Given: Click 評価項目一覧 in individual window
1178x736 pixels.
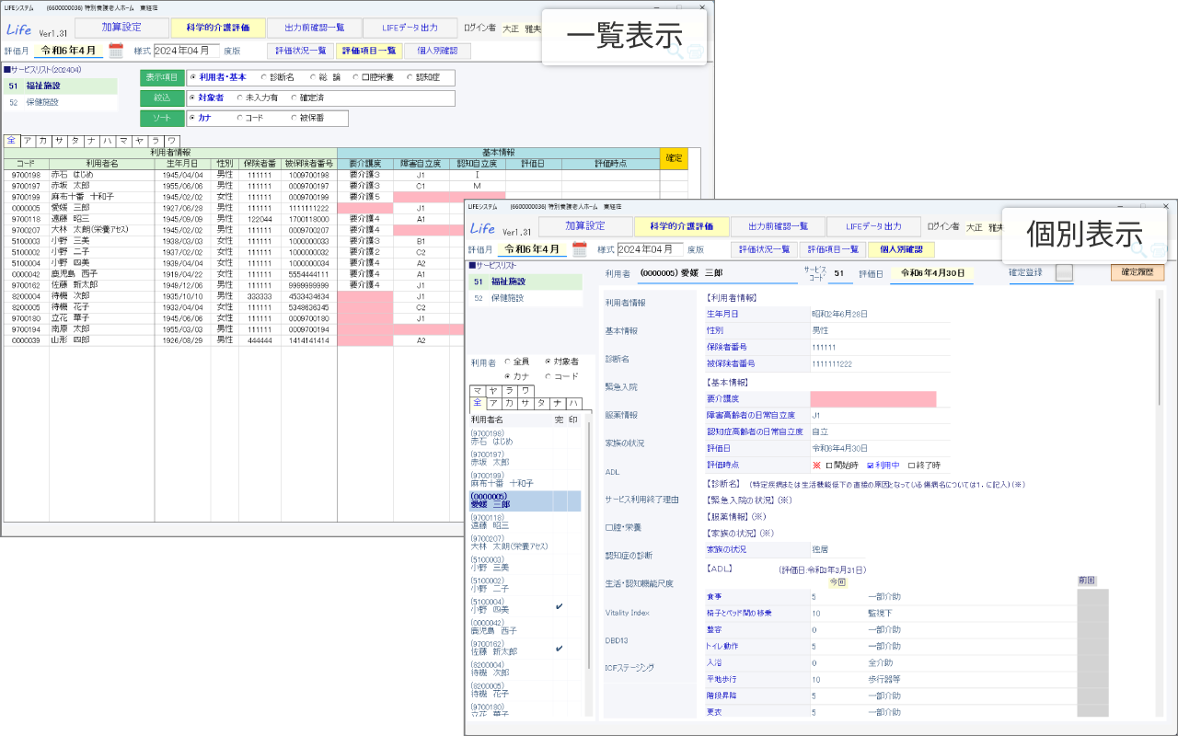Looking at the screenshot, I should [833, 249].
